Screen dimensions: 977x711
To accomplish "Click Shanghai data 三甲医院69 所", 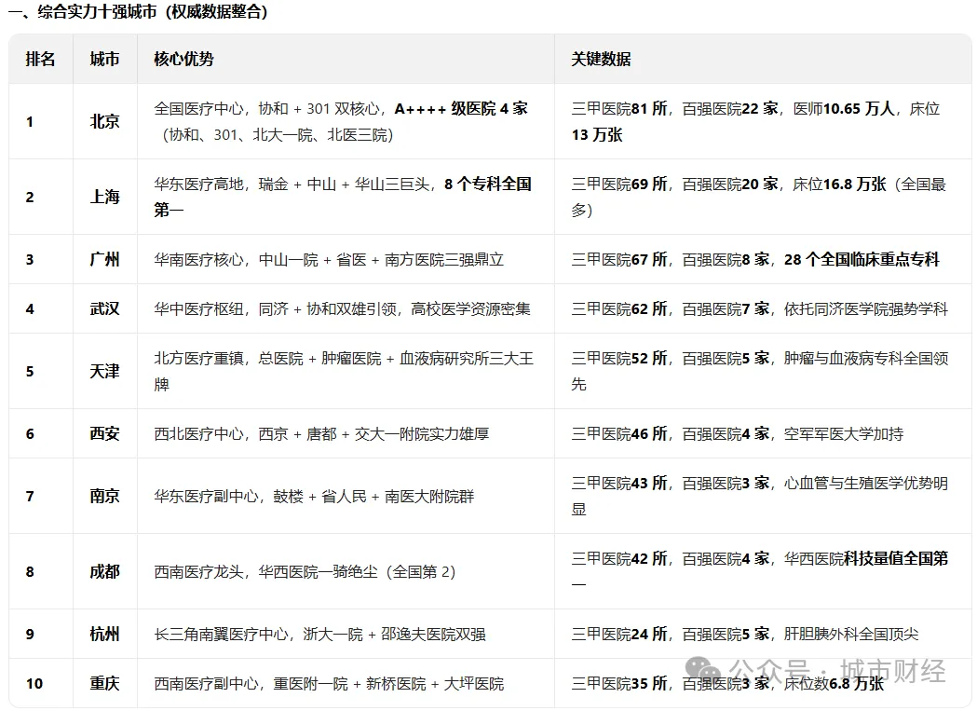I will (x=619, y=184).
